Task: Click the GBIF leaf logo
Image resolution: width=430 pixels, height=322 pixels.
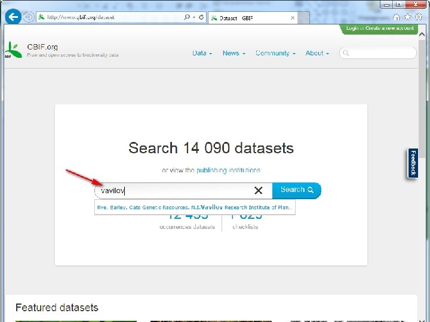Action: [x=13, y=50]
